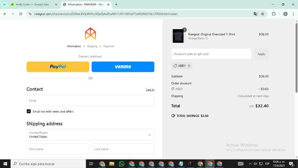Pay with PayPal express checkout

pyautogui.click(x=58, y=67)
